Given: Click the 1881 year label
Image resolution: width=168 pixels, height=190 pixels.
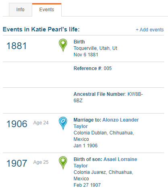Looking at the screenshot, I should point(17,46).
